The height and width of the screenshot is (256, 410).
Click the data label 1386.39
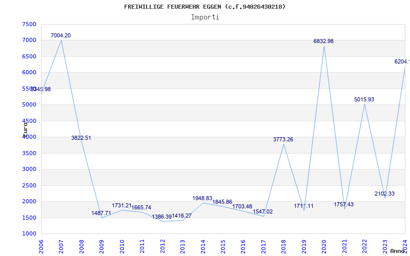(x=162, y=217)
